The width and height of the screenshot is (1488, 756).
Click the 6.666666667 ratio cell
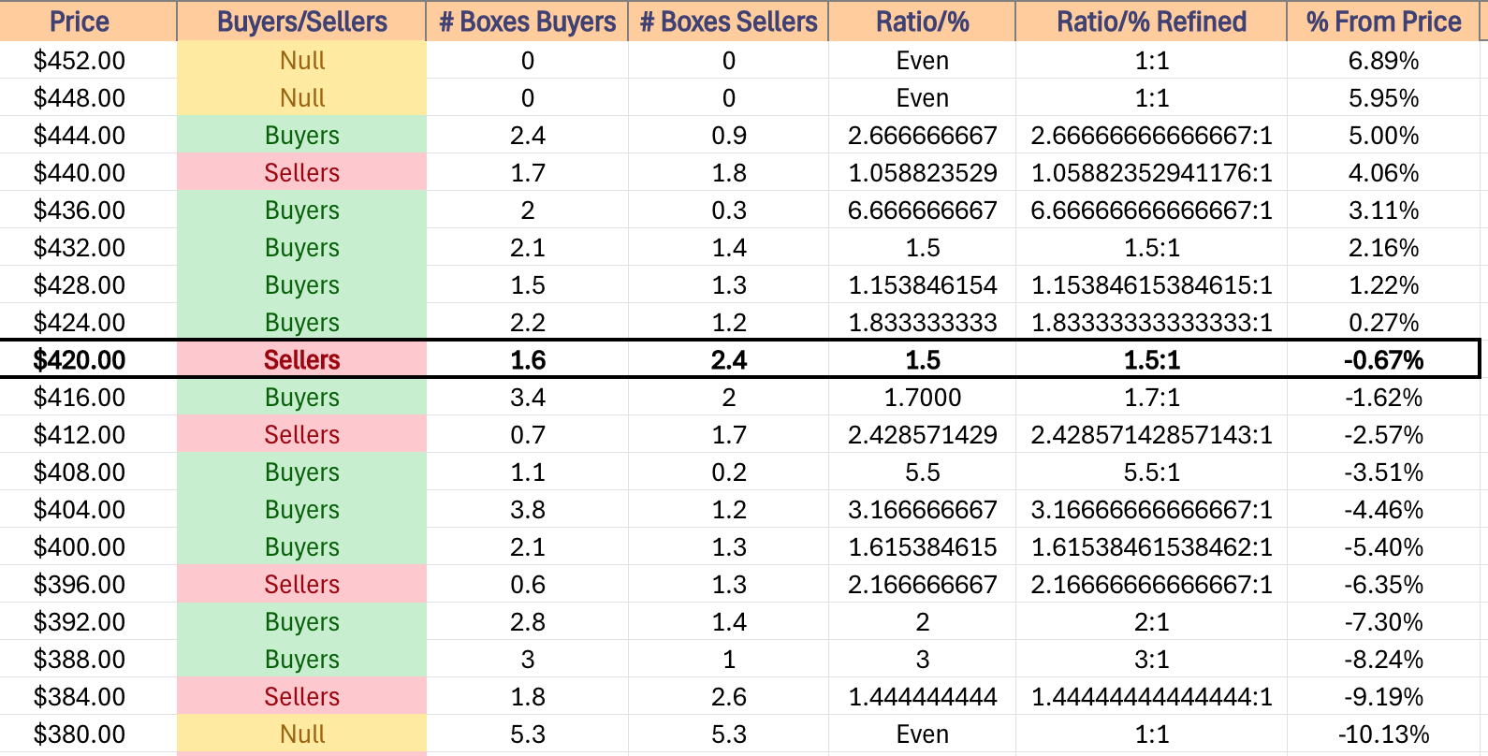coord(922,211)
